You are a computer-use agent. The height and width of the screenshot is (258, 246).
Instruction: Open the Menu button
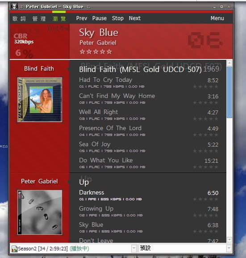[x=217, y=18]
